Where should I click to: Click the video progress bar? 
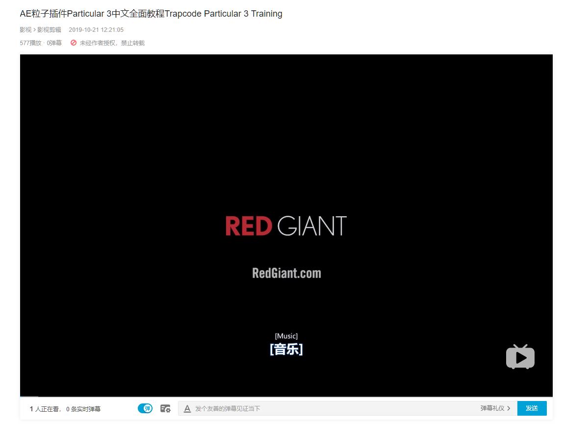[286, 396]
